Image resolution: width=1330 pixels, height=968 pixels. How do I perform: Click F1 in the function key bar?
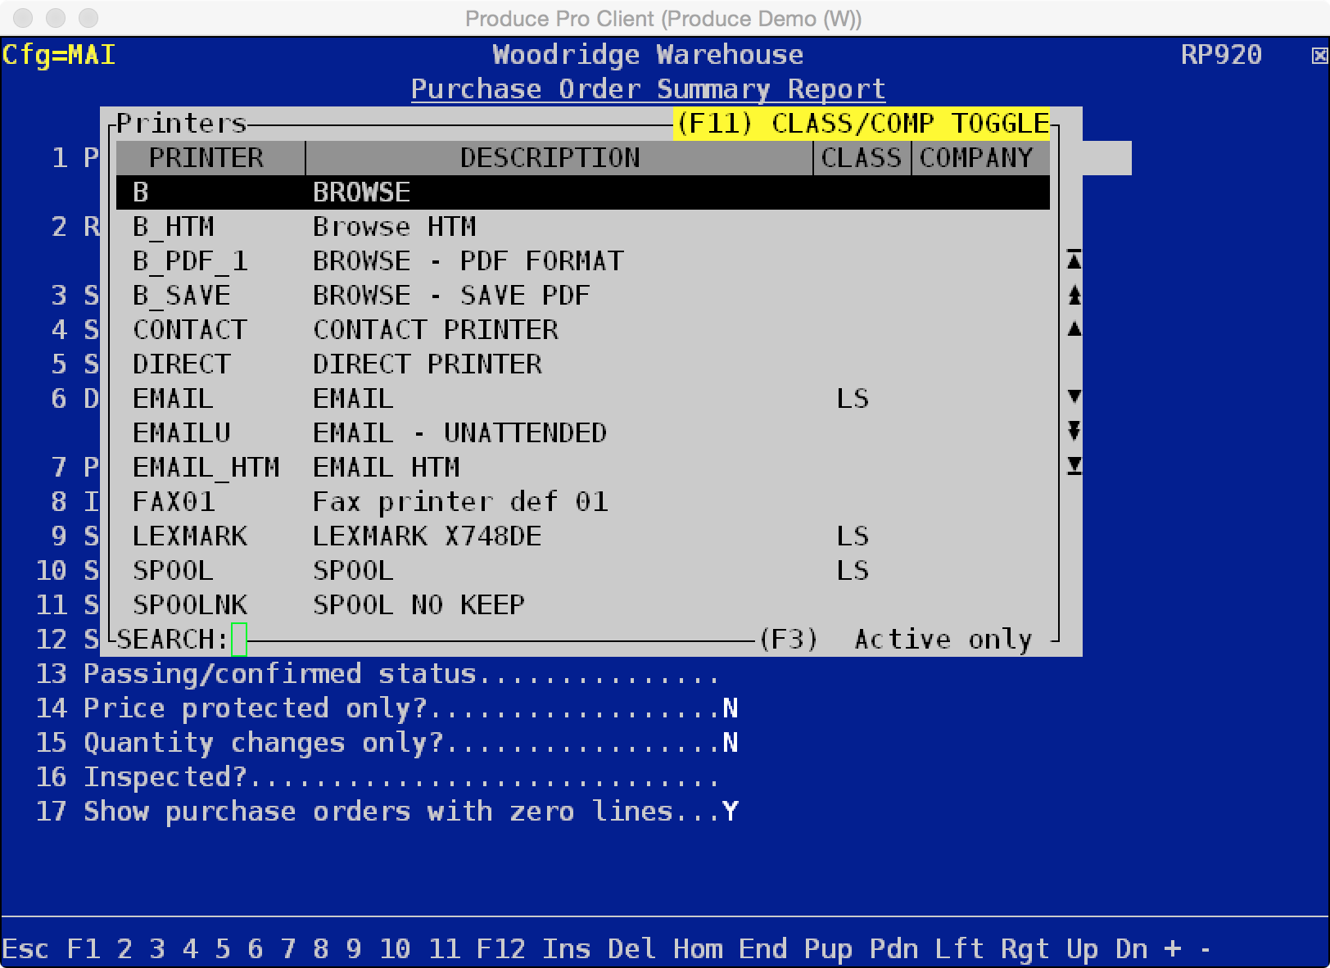point(84,949)
